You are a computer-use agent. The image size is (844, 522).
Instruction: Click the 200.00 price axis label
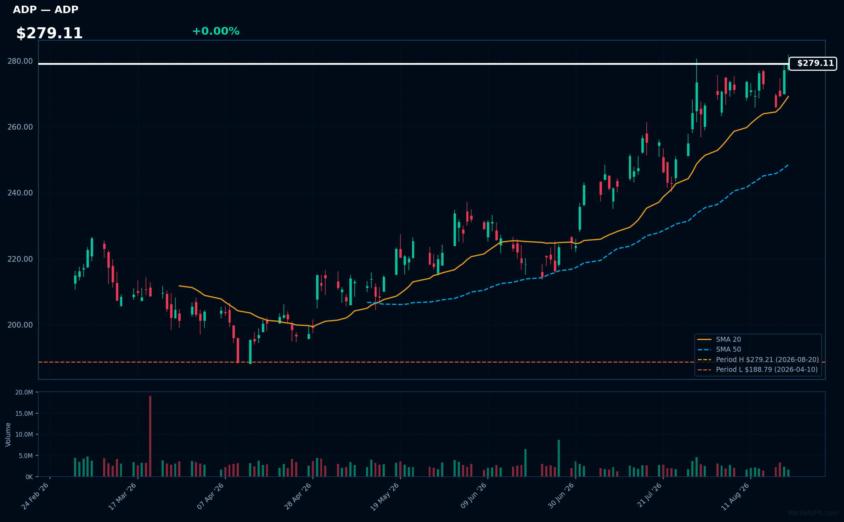pos(20,325)
